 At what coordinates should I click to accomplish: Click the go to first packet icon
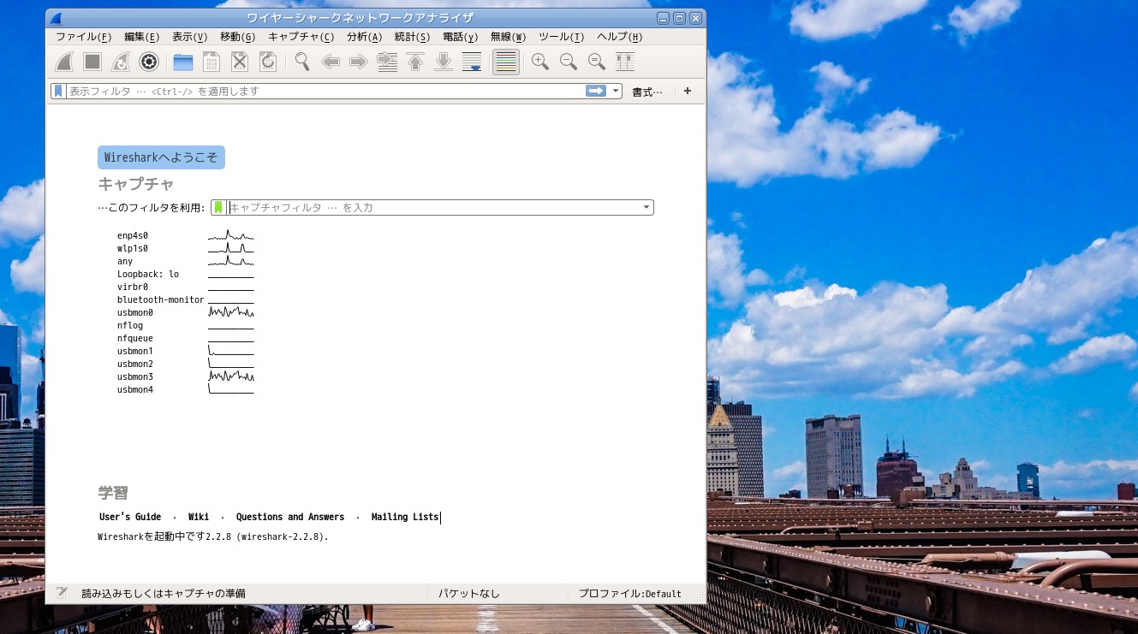pyautogui.click(x=415, y=62)
